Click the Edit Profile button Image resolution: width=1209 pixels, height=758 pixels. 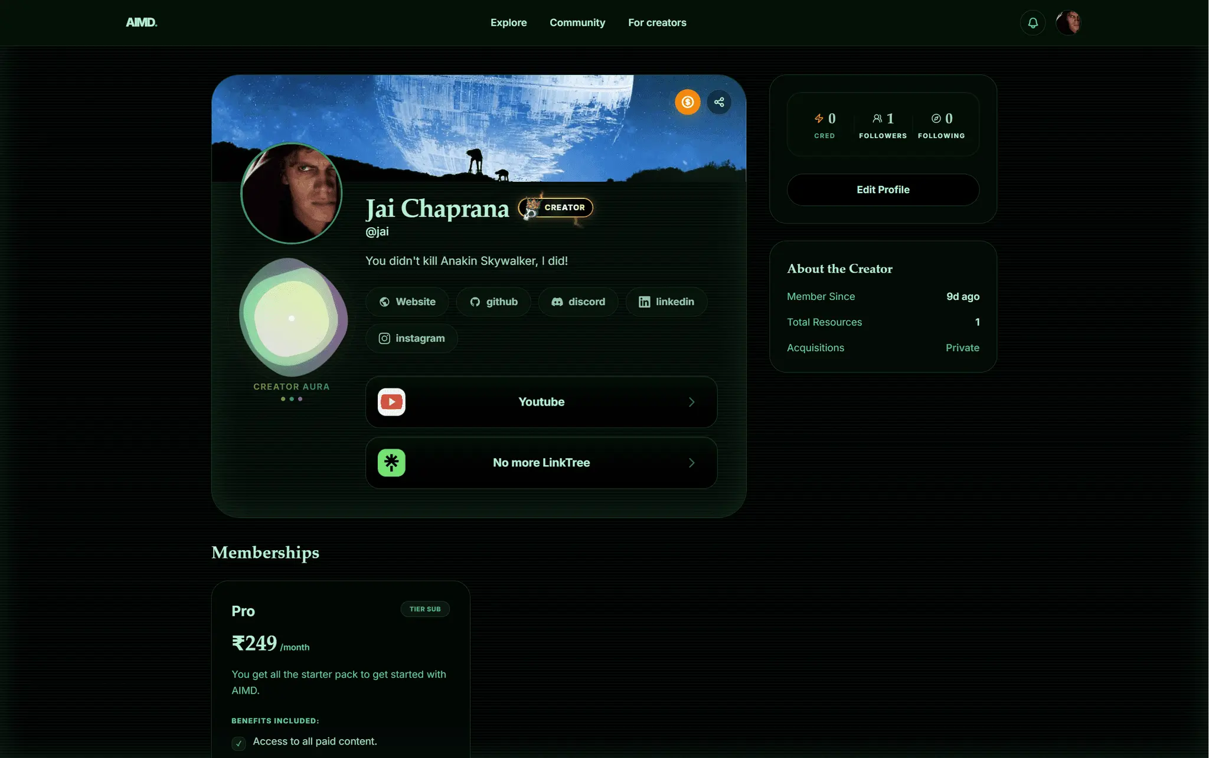point(883,189)
